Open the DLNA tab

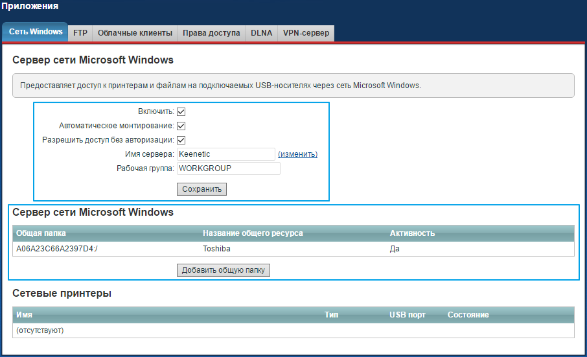click(x=261, y=33)
